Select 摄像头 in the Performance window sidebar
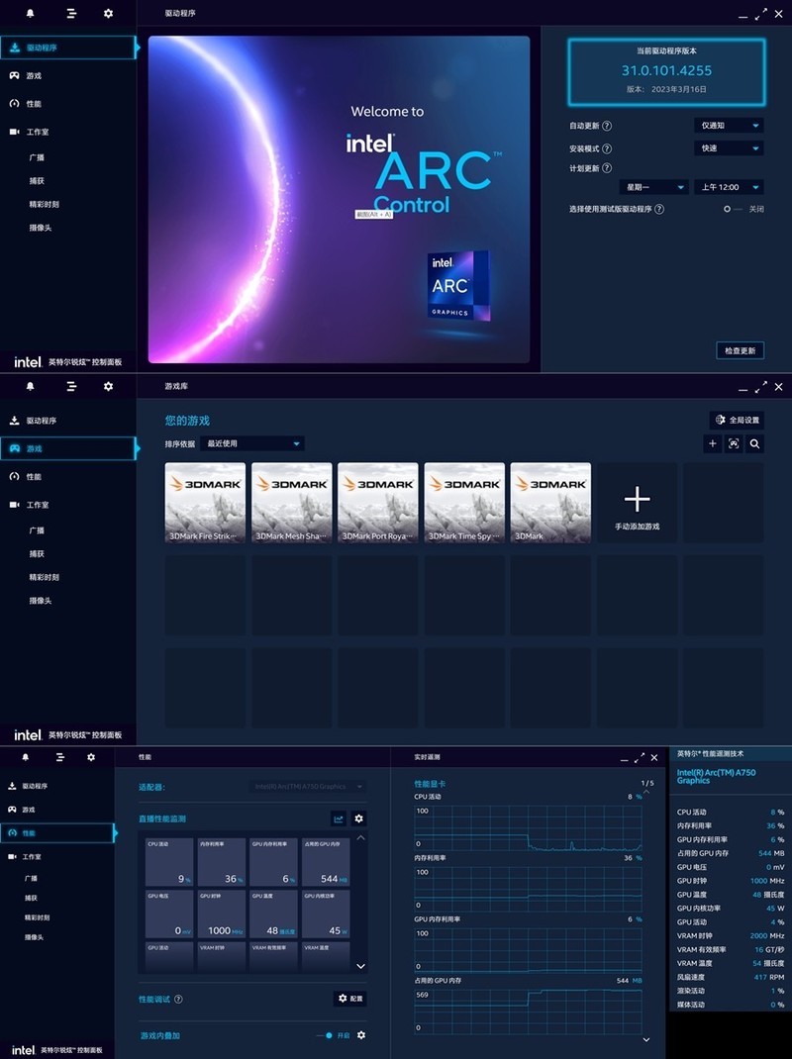The height and width of the screenshot is (1059, 792). (x=34, y=937)
